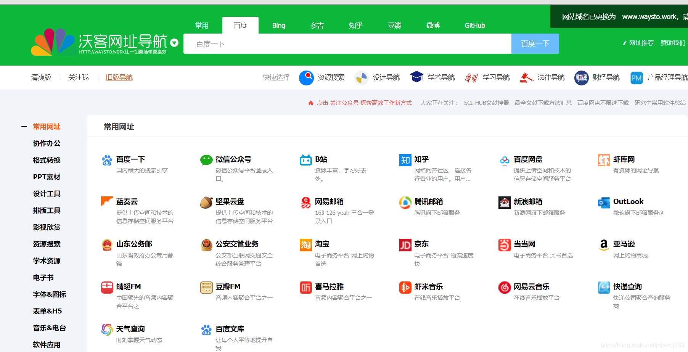Click the 腾讯邮箱 colorful icon
The height and width of the screenshot is (352, 688).
pyautogui.click(x=405, y=203)
